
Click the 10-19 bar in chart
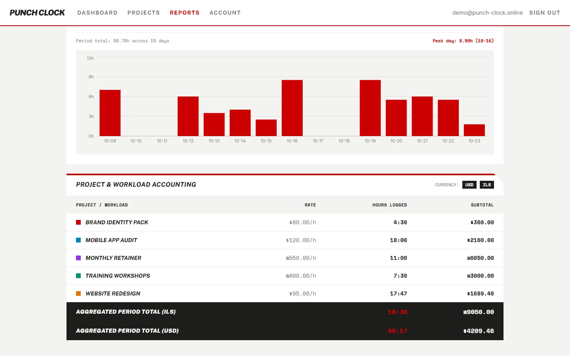tap(370, 108)
